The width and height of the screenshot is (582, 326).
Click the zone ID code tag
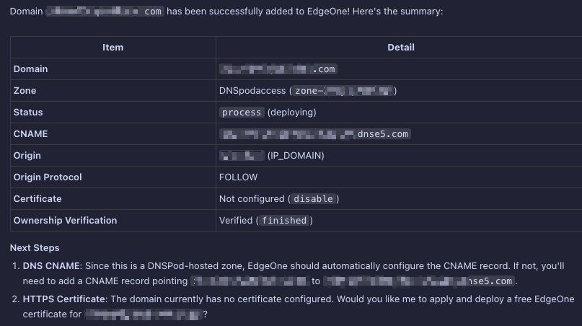343,91
